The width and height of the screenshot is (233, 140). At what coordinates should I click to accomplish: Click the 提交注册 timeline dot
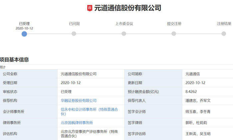coord(174,34)
